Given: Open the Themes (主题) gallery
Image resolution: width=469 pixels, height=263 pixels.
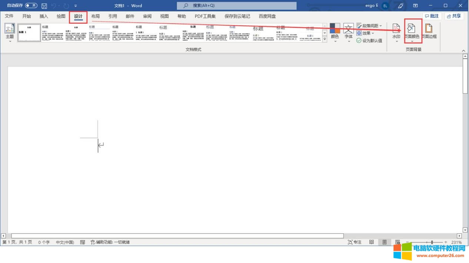Looking at the screenshot, I should click(x=10, y=33).
